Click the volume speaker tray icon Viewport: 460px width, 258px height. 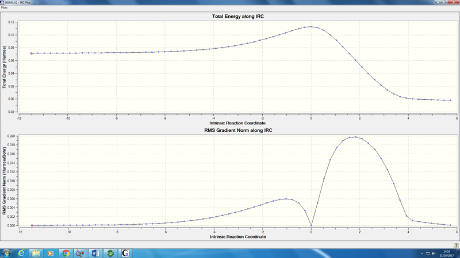pyautogui.click(x=434, y=253)
